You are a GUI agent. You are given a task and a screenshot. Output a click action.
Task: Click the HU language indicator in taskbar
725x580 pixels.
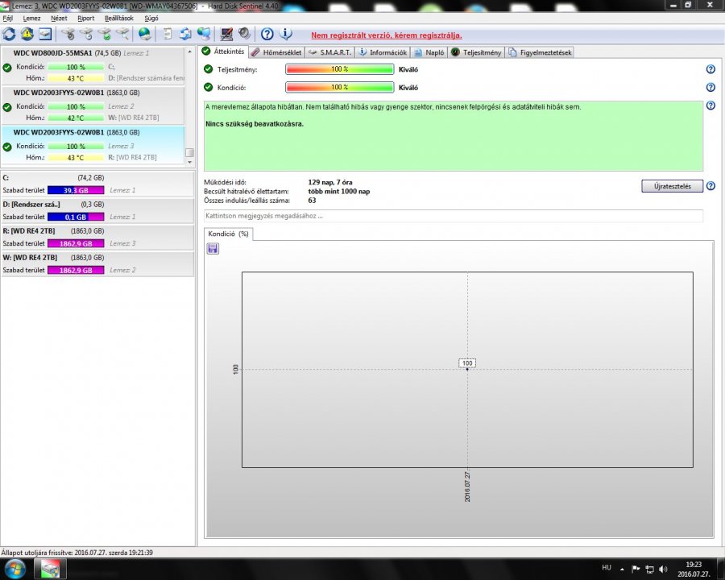tap(606, 567)
